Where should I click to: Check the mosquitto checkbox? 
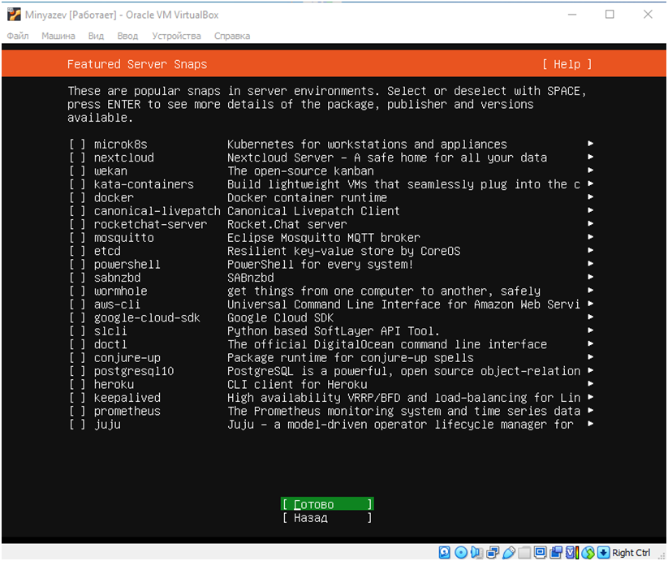pyautogui.click(x=78, y=238)
